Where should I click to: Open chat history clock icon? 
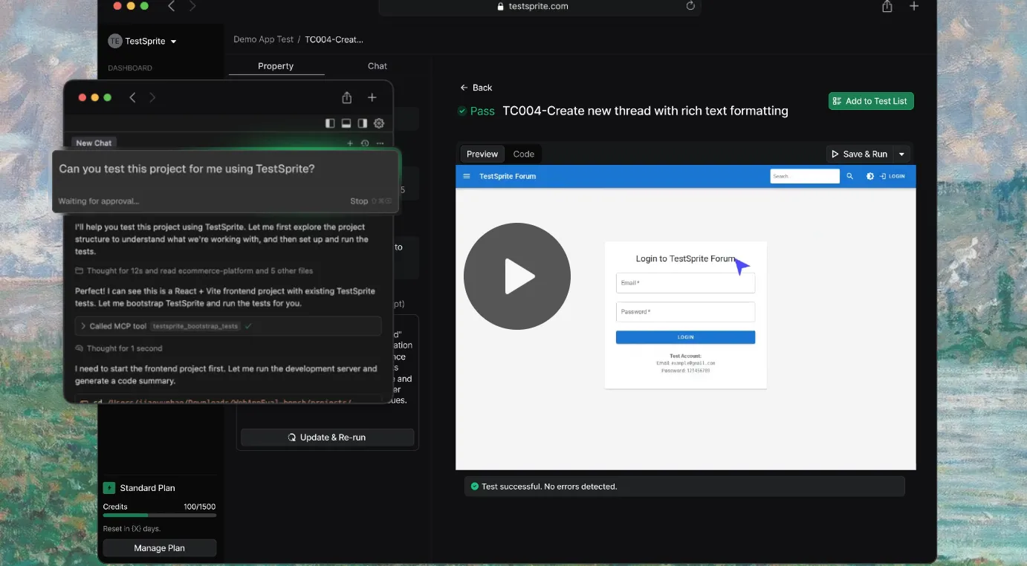[x=365, y=143]
